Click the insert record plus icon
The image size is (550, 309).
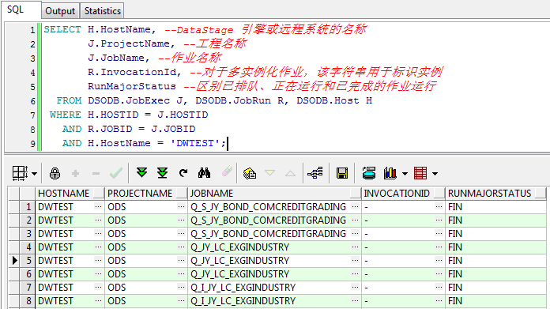tap(75, 173)
